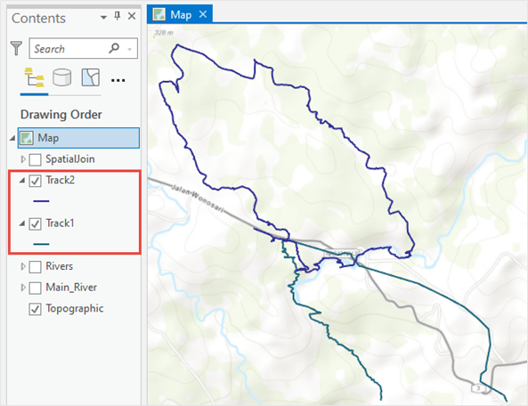
Task: Click the Map icon on view tab
Action: 159,14
